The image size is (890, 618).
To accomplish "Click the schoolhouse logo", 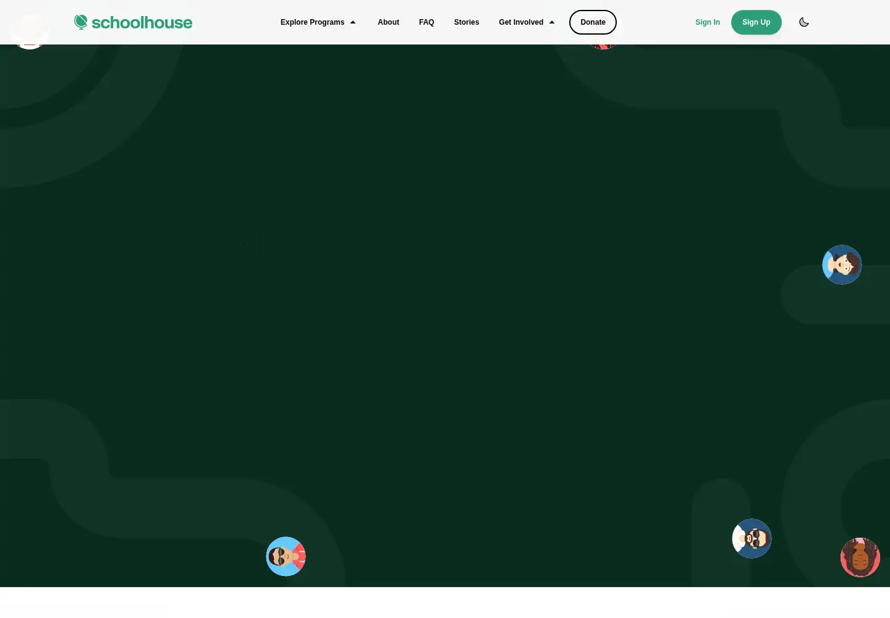I will point(133,22).
